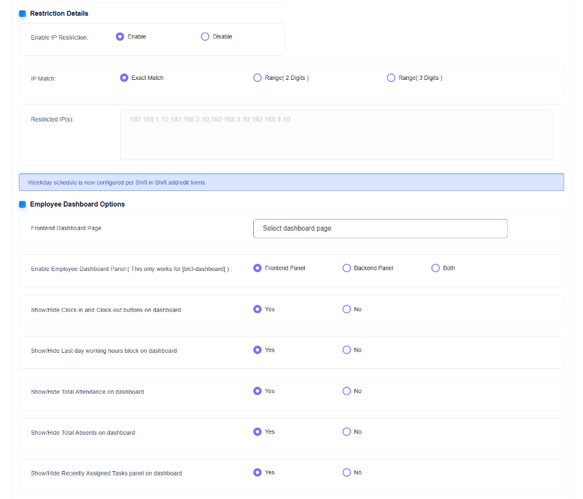Set Total Attendance on dashboard to No
The width and height of the screenshot is (583, 499).
(x=347, y=390)
